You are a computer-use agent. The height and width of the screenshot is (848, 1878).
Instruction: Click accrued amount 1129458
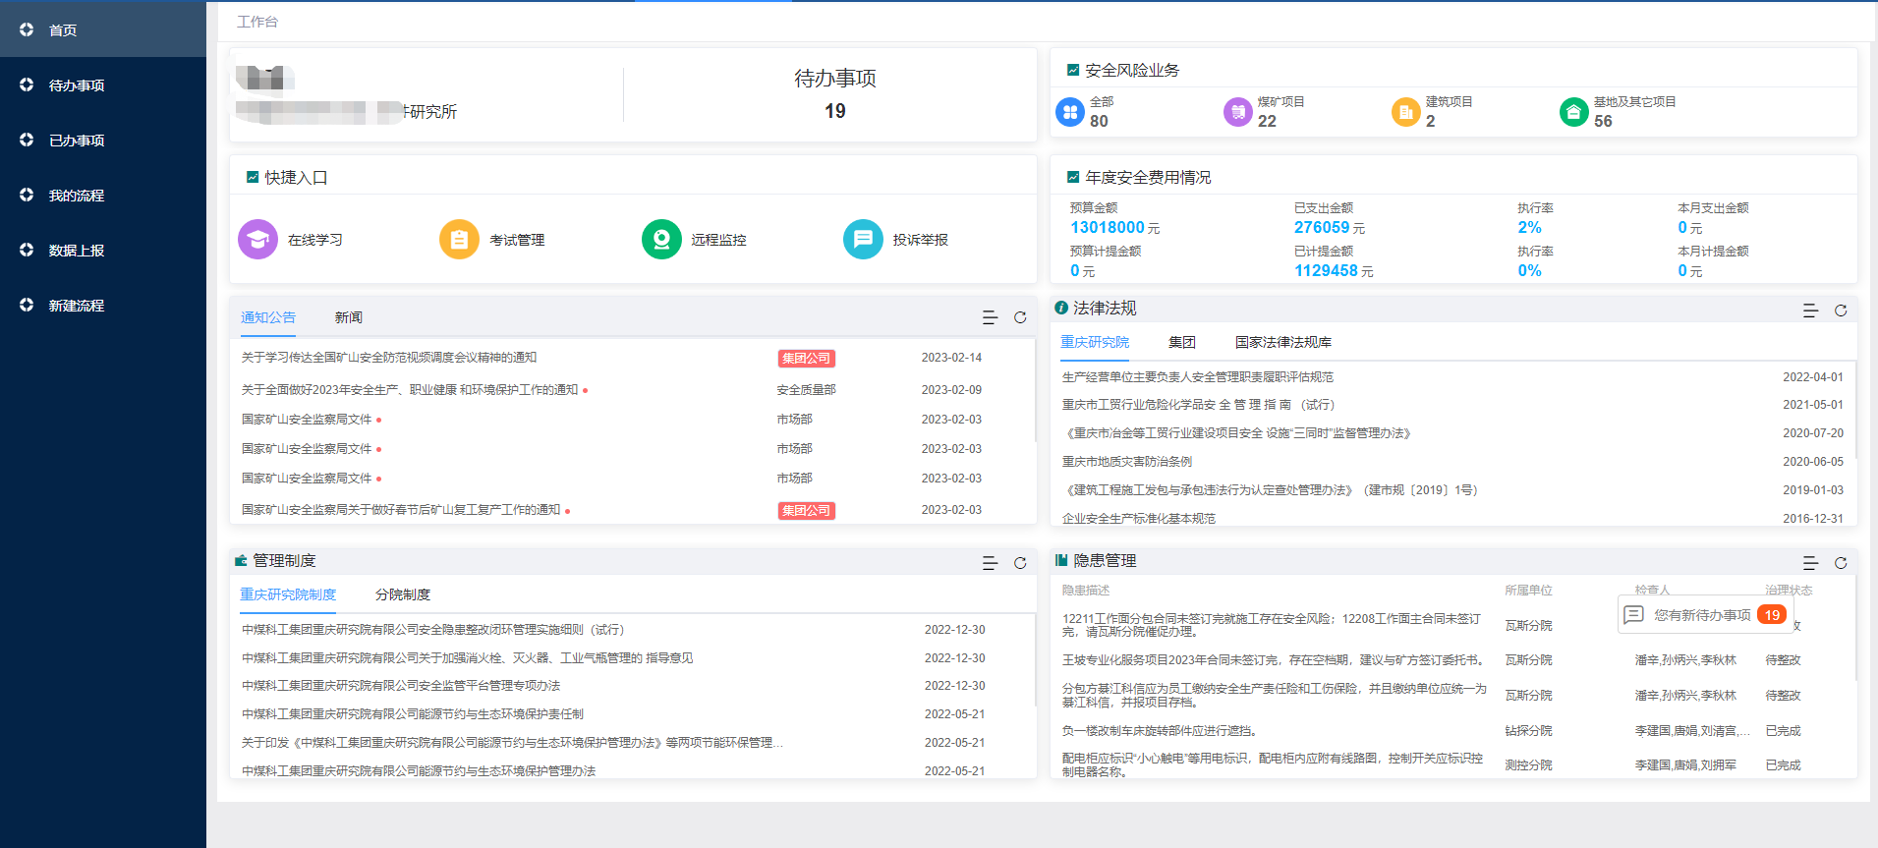click(x=1327, y=270)
